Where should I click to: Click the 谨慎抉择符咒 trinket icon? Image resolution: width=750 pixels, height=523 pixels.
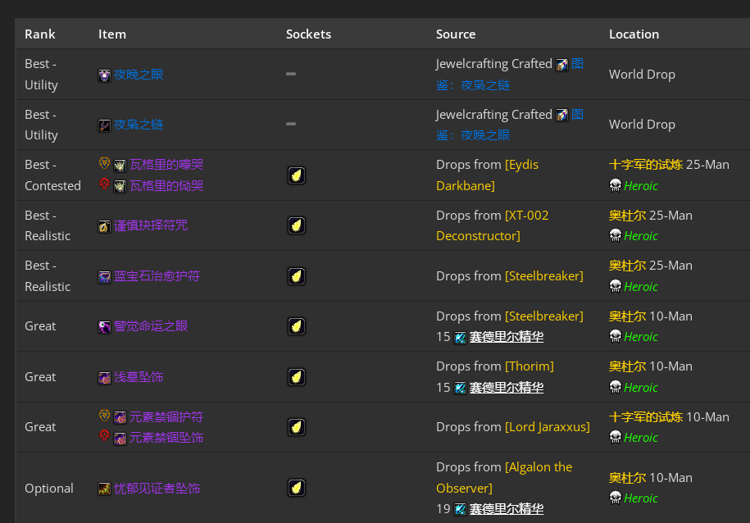[104, 226]
